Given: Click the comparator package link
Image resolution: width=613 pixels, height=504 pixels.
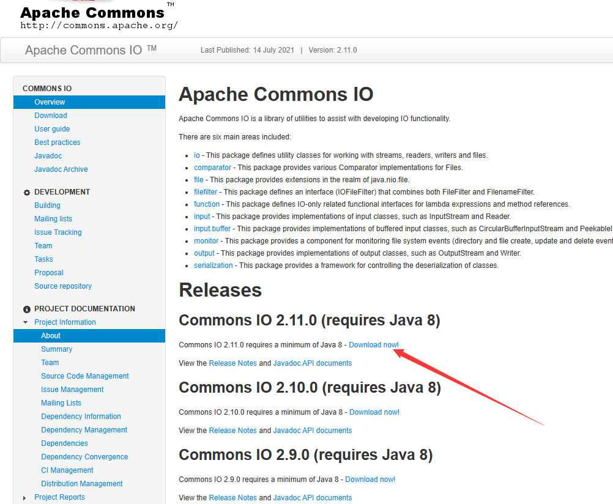Looking at the screenshot, I should click(x=213, y=168).
